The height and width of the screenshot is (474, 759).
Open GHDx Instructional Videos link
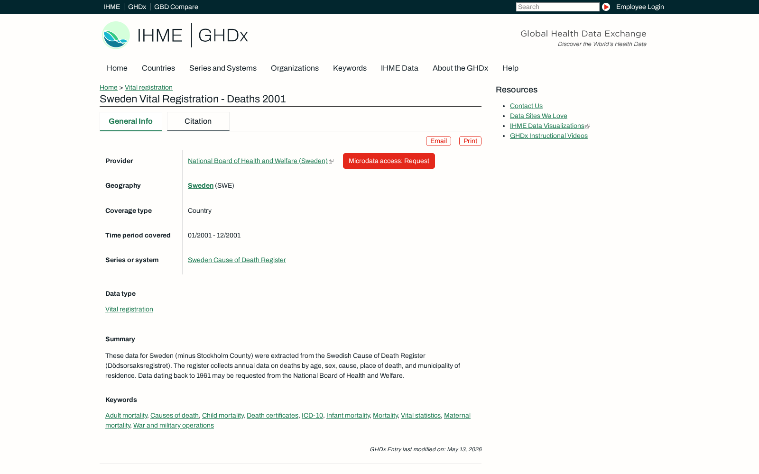click(549, 136)
